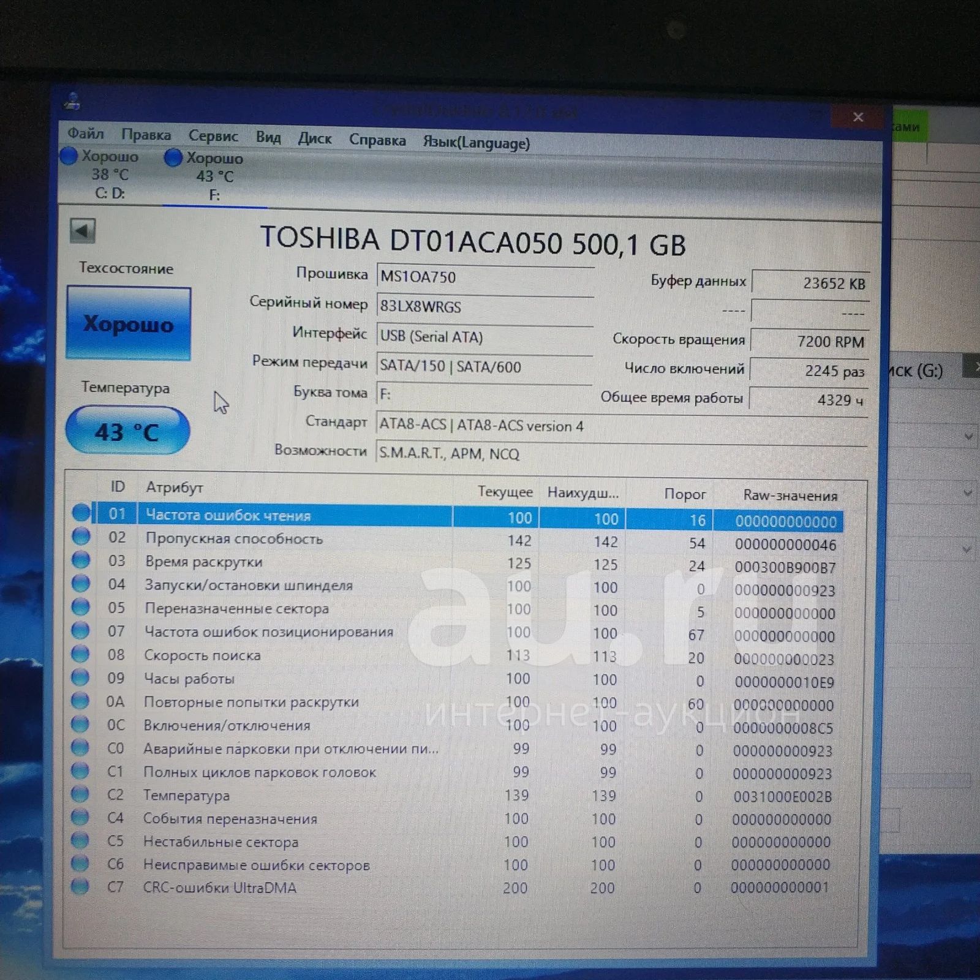Click the Наихудш... column header

(x=583, y=493)
